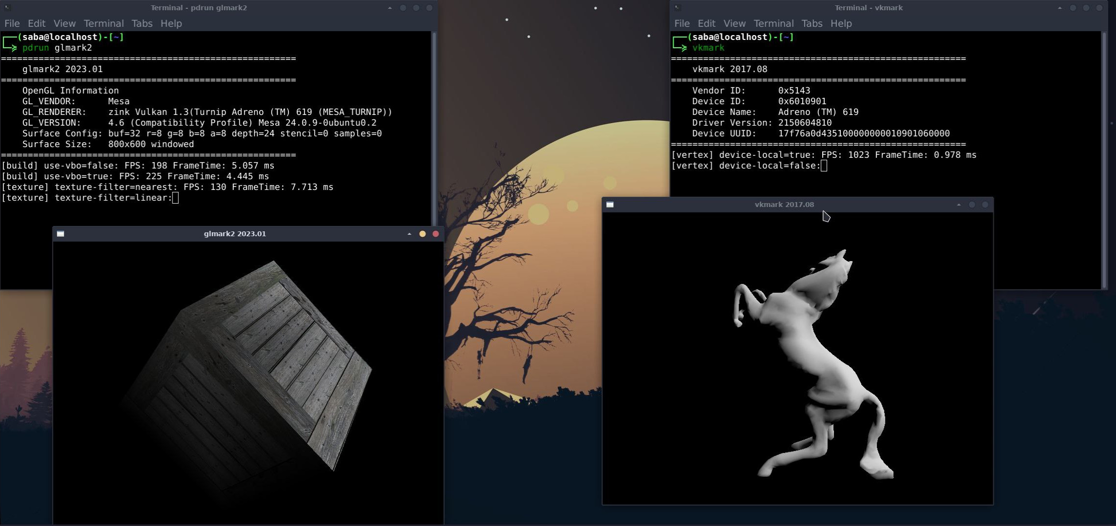This screenshot has height=526, width=1116.
Task: Roll up the vkmark 2017.08 window using the arrow
Action: pos(959,205)
